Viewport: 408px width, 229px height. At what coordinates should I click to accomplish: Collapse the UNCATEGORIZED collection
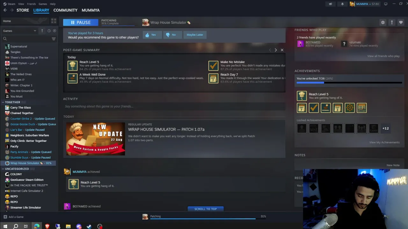click(x=3, y=169)
